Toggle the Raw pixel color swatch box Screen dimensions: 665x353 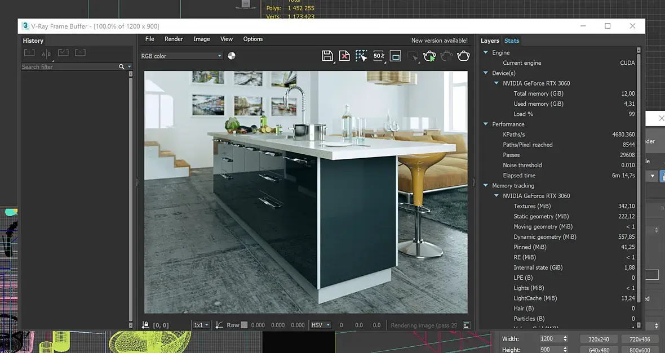click(x=244, y=325)
